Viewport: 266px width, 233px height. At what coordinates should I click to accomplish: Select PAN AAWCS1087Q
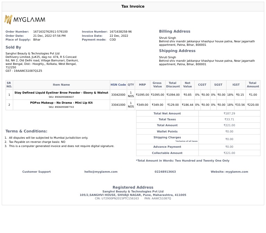158,198
